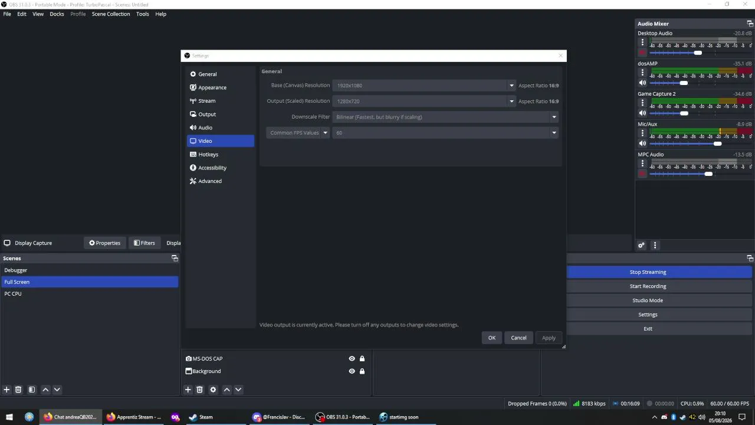Open source properties gear icon
755x425 pixels.
coord(213,390)
